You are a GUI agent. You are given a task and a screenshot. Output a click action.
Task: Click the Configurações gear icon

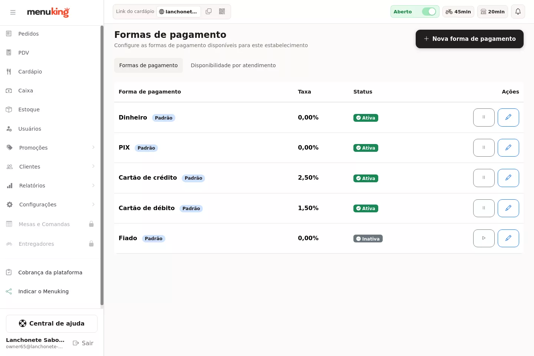pos(10,205)
